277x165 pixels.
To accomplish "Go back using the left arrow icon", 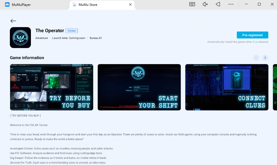I will [x=13, y=21].
